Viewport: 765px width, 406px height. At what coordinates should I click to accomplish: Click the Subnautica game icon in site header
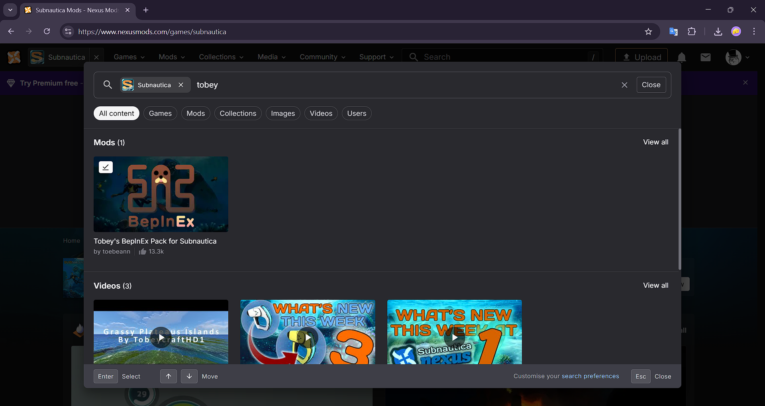[37, 57]
